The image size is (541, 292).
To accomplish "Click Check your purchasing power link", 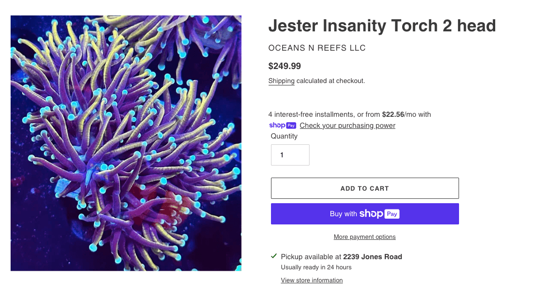I will 347,125.
